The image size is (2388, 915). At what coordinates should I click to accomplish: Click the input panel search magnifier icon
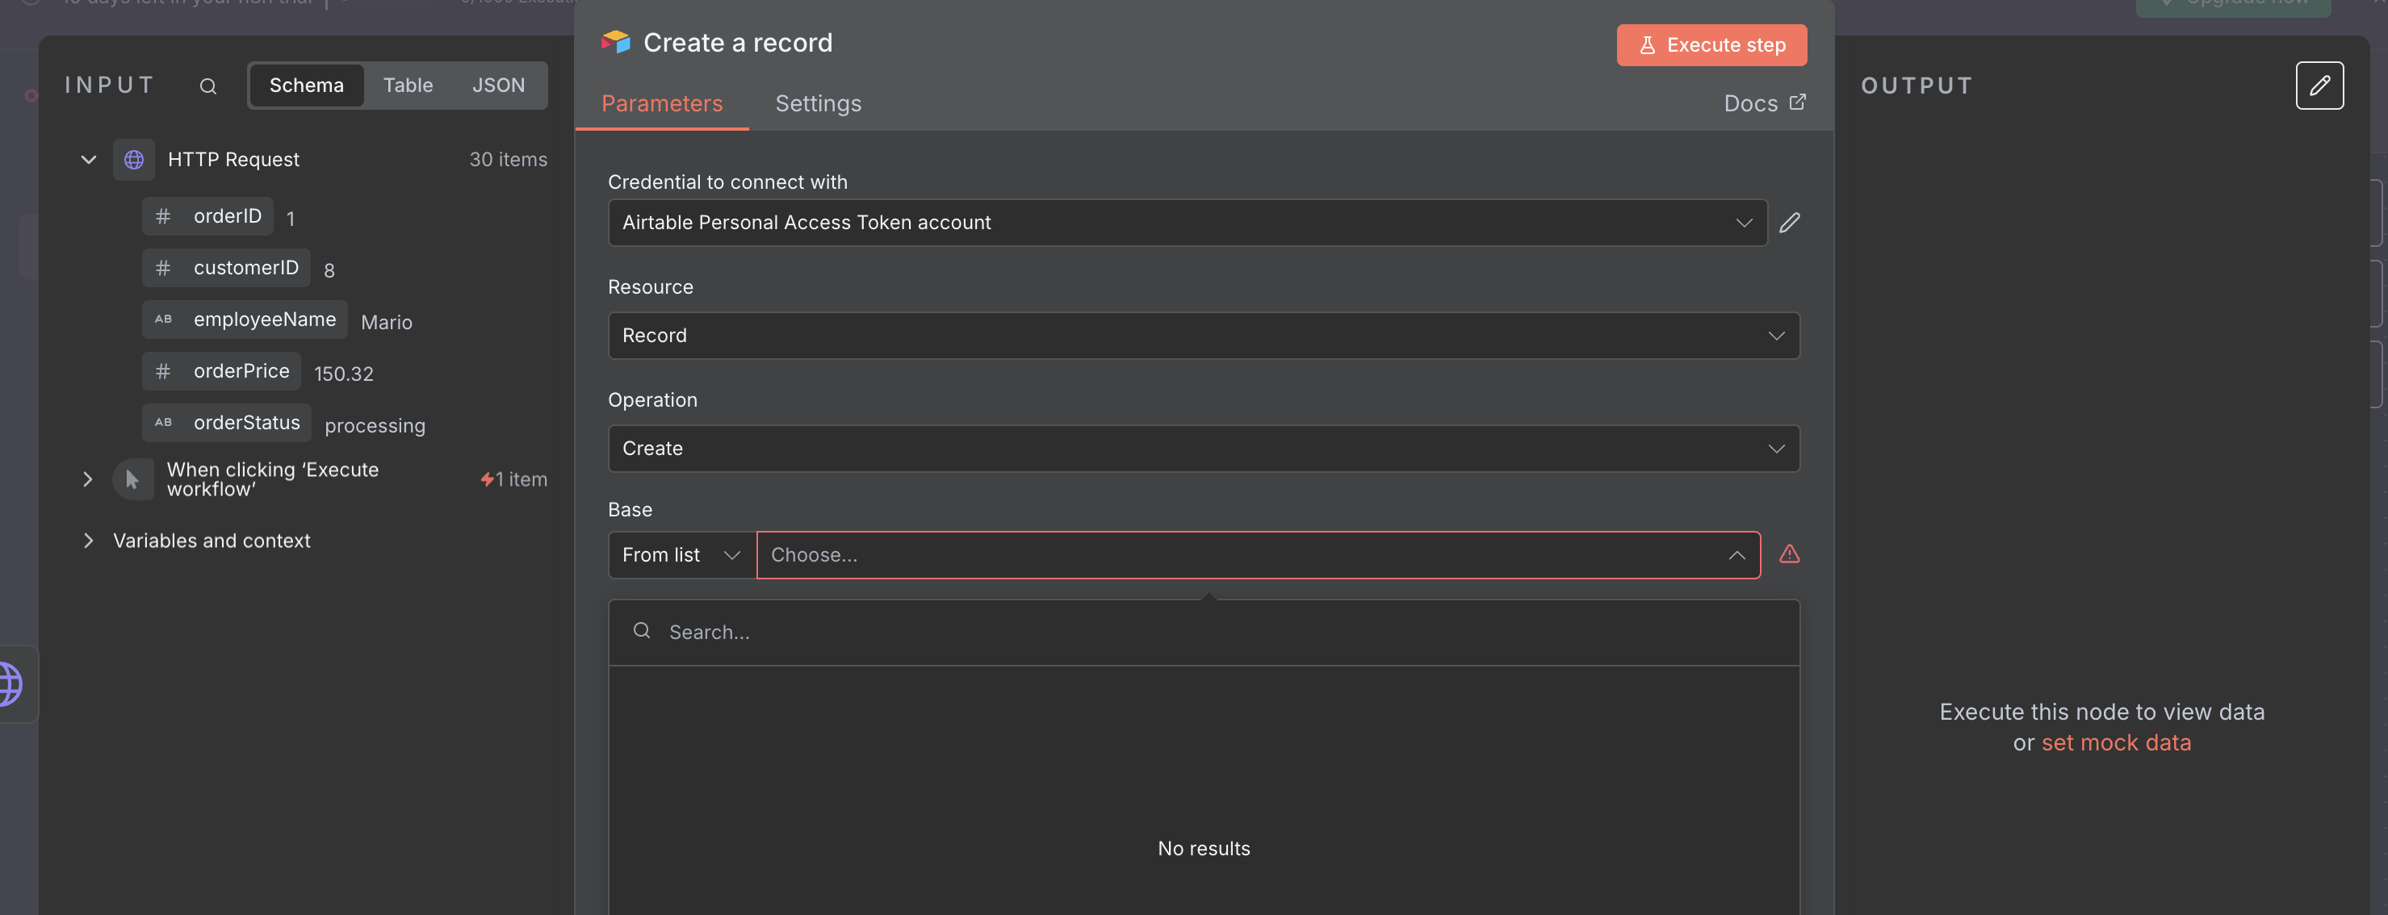(x=207, y=86)
